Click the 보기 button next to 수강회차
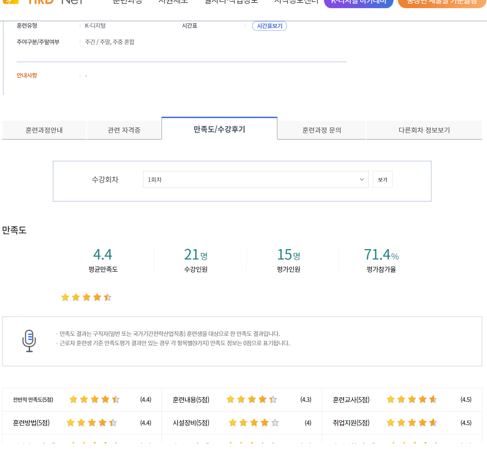Image resolution: width=487 pixels, height=451 pixels. (382, 179)
